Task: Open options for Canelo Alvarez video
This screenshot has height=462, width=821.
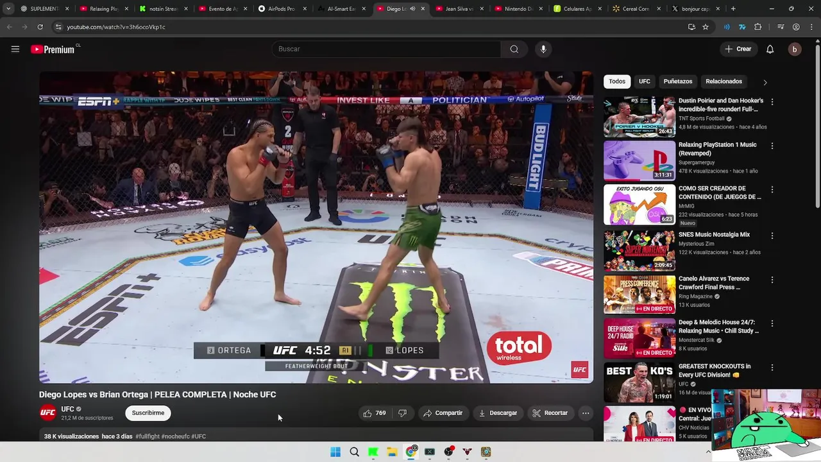Action: 772,280
